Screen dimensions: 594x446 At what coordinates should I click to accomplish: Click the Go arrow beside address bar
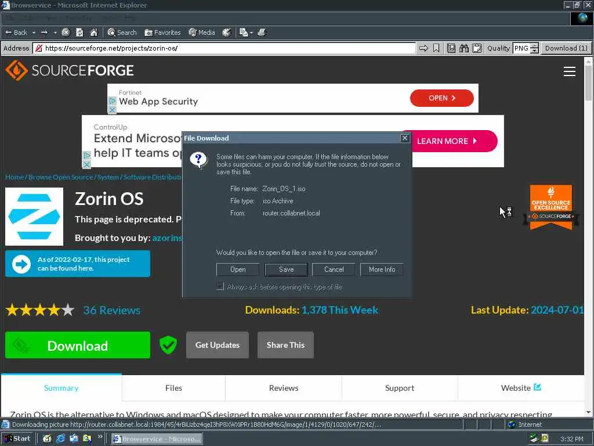[423, 48]
